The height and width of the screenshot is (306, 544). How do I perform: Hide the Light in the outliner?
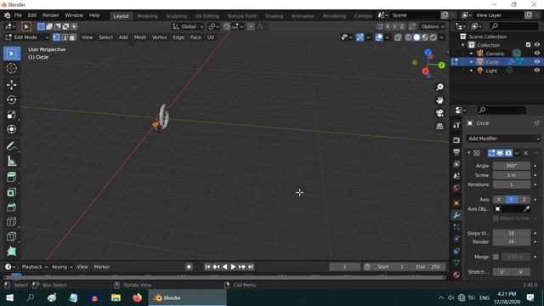(x=536, y=71)
